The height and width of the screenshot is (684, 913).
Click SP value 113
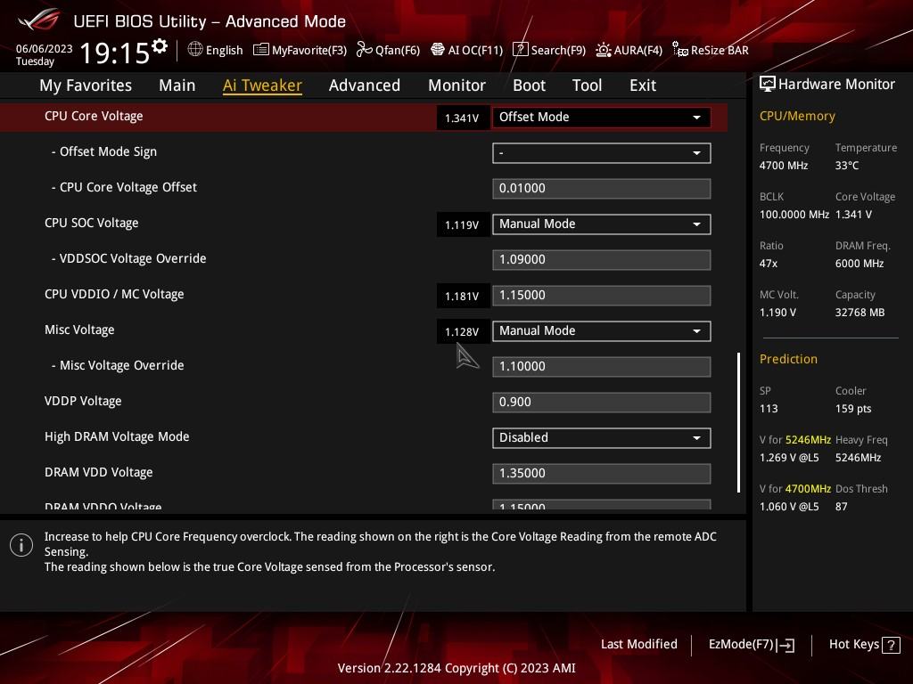coord(769,409)
